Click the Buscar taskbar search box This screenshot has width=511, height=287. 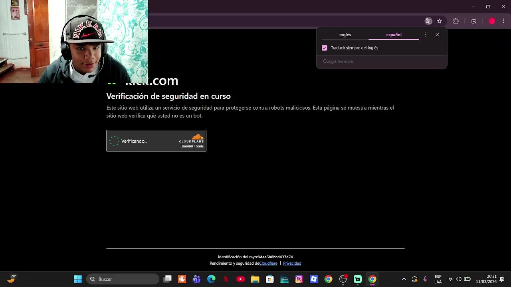[123, 279]
